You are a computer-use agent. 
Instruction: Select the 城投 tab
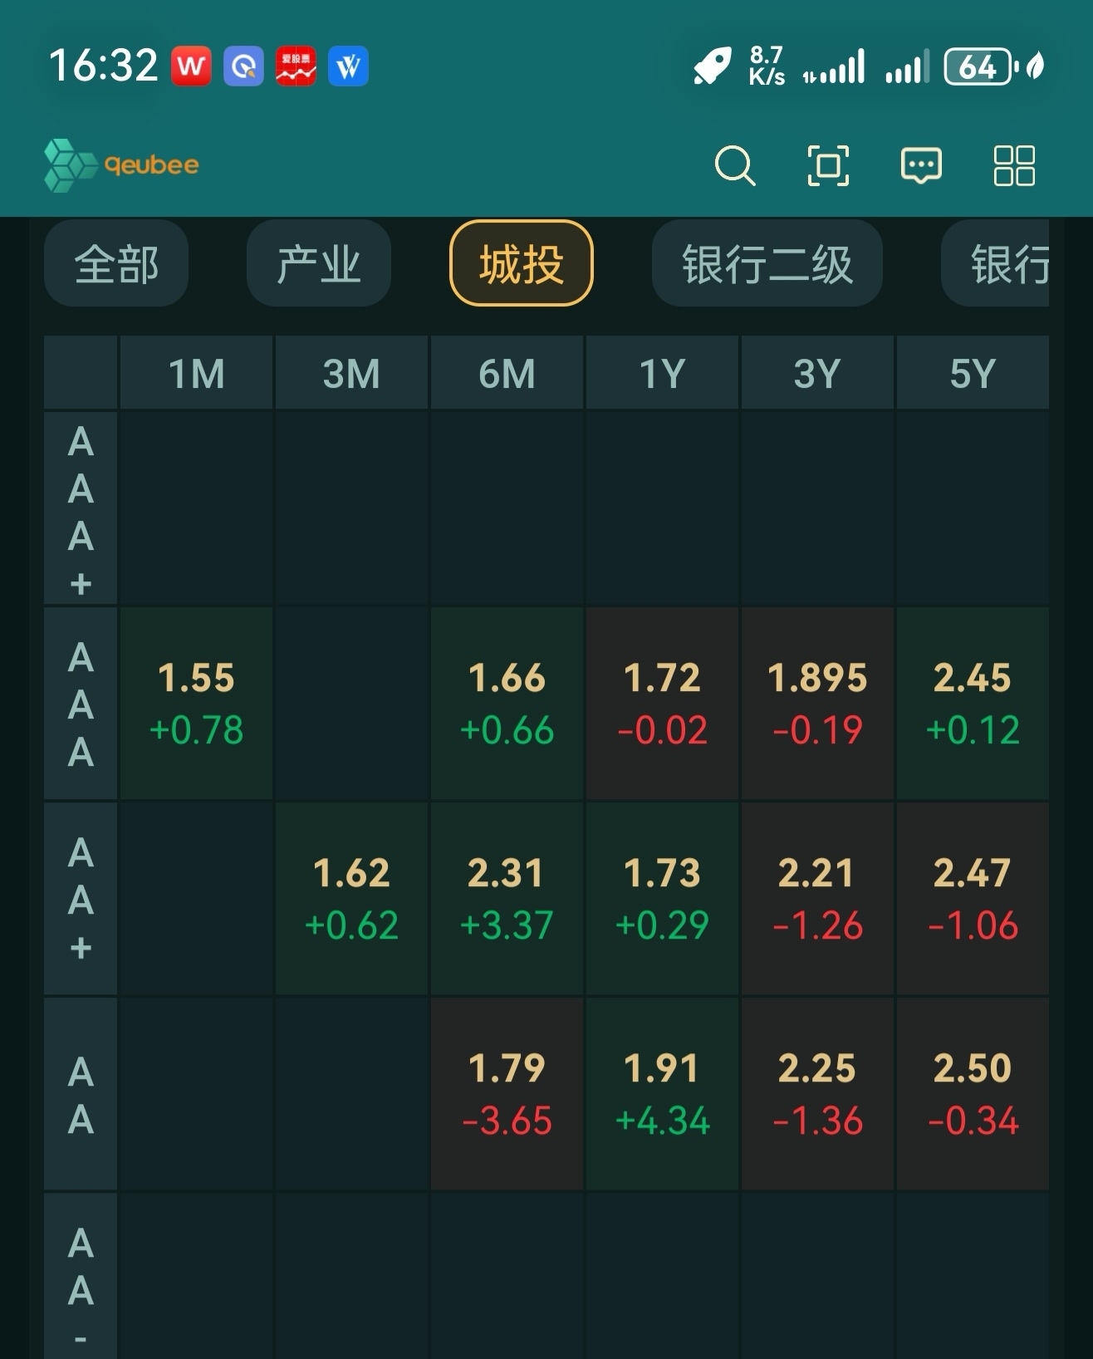pos(521,264)
